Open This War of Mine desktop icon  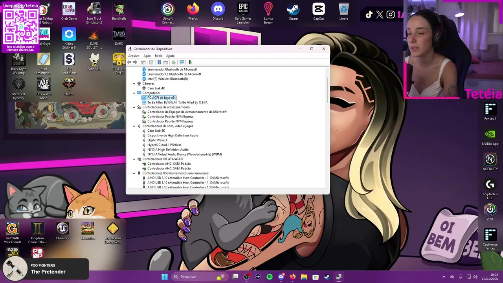click(44, 89)
